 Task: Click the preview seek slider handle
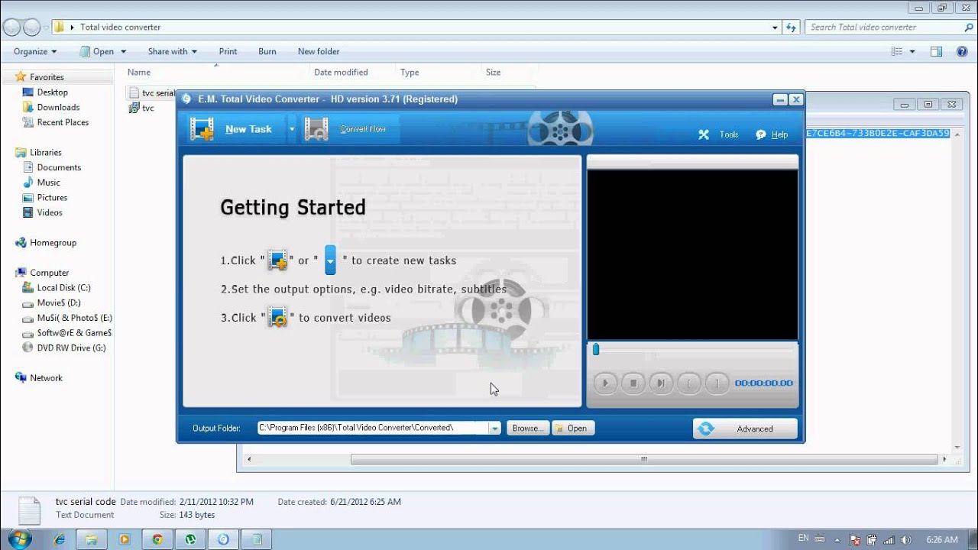596,349
